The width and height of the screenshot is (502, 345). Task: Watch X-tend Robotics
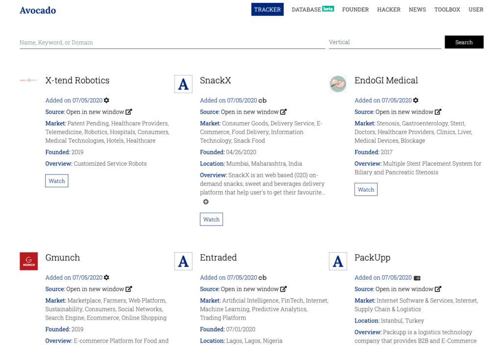pos(57,181)
